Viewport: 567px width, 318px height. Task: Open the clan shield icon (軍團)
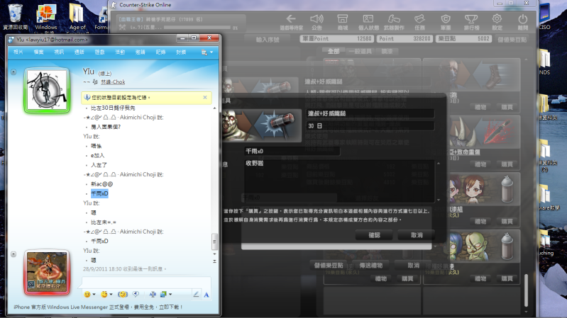click(x=446, y=22)
